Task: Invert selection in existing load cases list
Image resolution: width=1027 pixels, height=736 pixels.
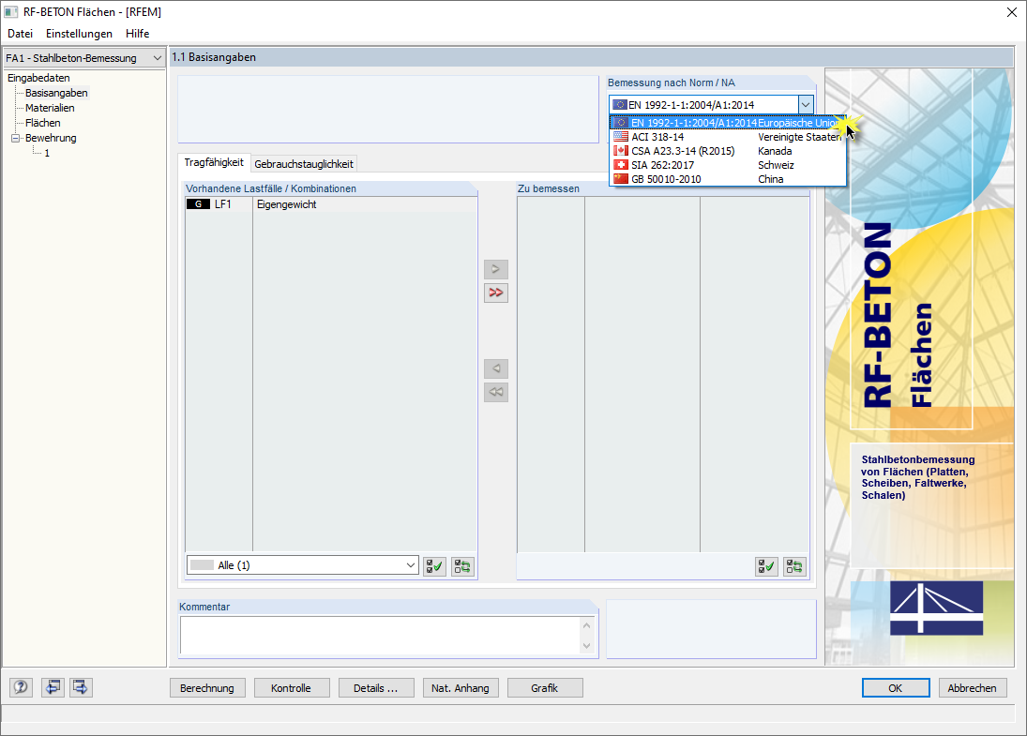Action: pyautogui.click(x=462, y=566)
